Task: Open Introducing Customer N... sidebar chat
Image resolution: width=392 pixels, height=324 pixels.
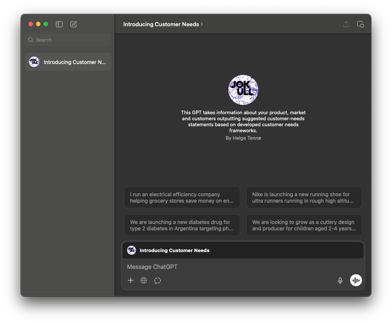Action: tap(68, 62)
